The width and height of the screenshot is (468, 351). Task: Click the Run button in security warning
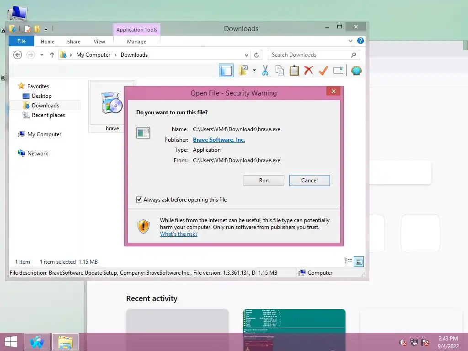pyautogui.click(x=264, y=181)
